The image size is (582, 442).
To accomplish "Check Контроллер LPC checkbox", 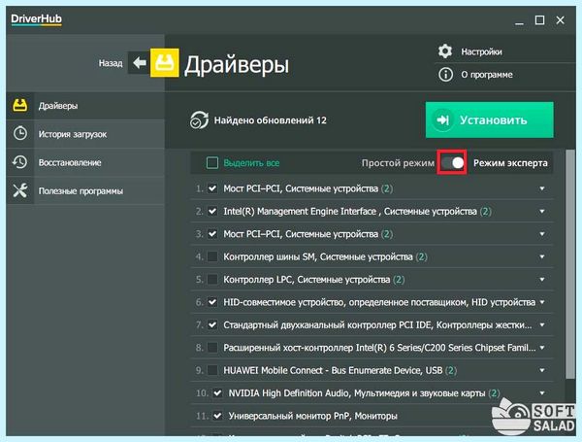I will 212,279.
